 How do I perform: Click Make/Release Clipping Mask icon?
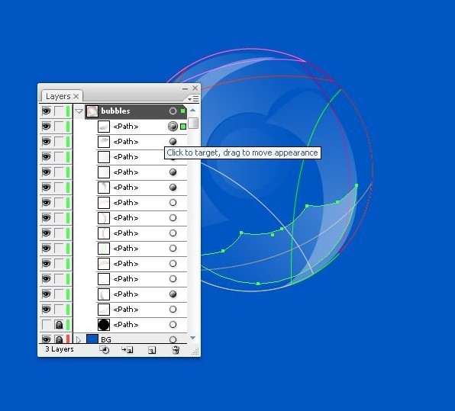[105, 350]
